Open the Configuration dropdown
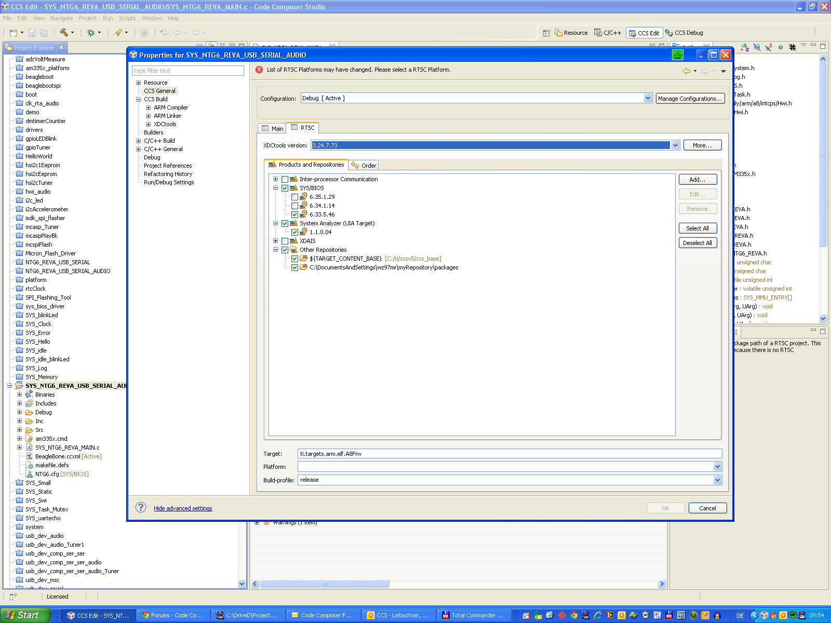 (648, 98)
